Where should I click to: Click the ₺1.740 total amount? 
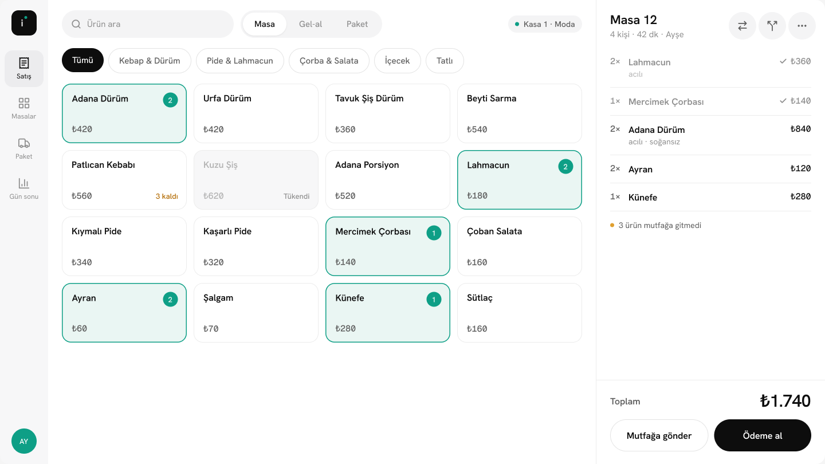(785, 401)
